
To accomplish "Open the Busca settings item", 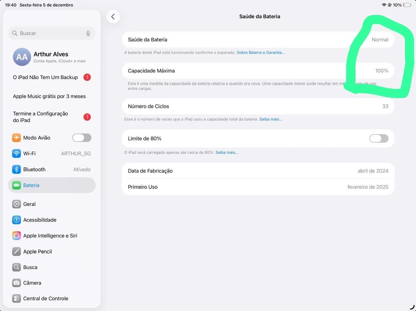I will point(52,267).
